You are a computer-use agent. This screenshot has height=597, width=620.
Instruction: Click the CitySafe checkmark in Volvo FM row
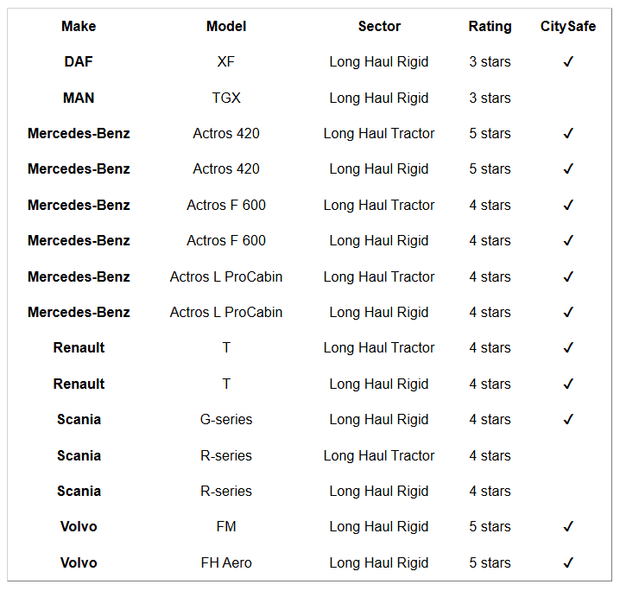[x=568, y=527]
